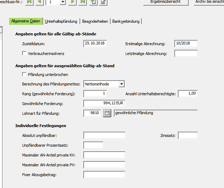
Task: Select label 'Berechnung des Pfändungsnettos:'
Action: coord(51,84)
